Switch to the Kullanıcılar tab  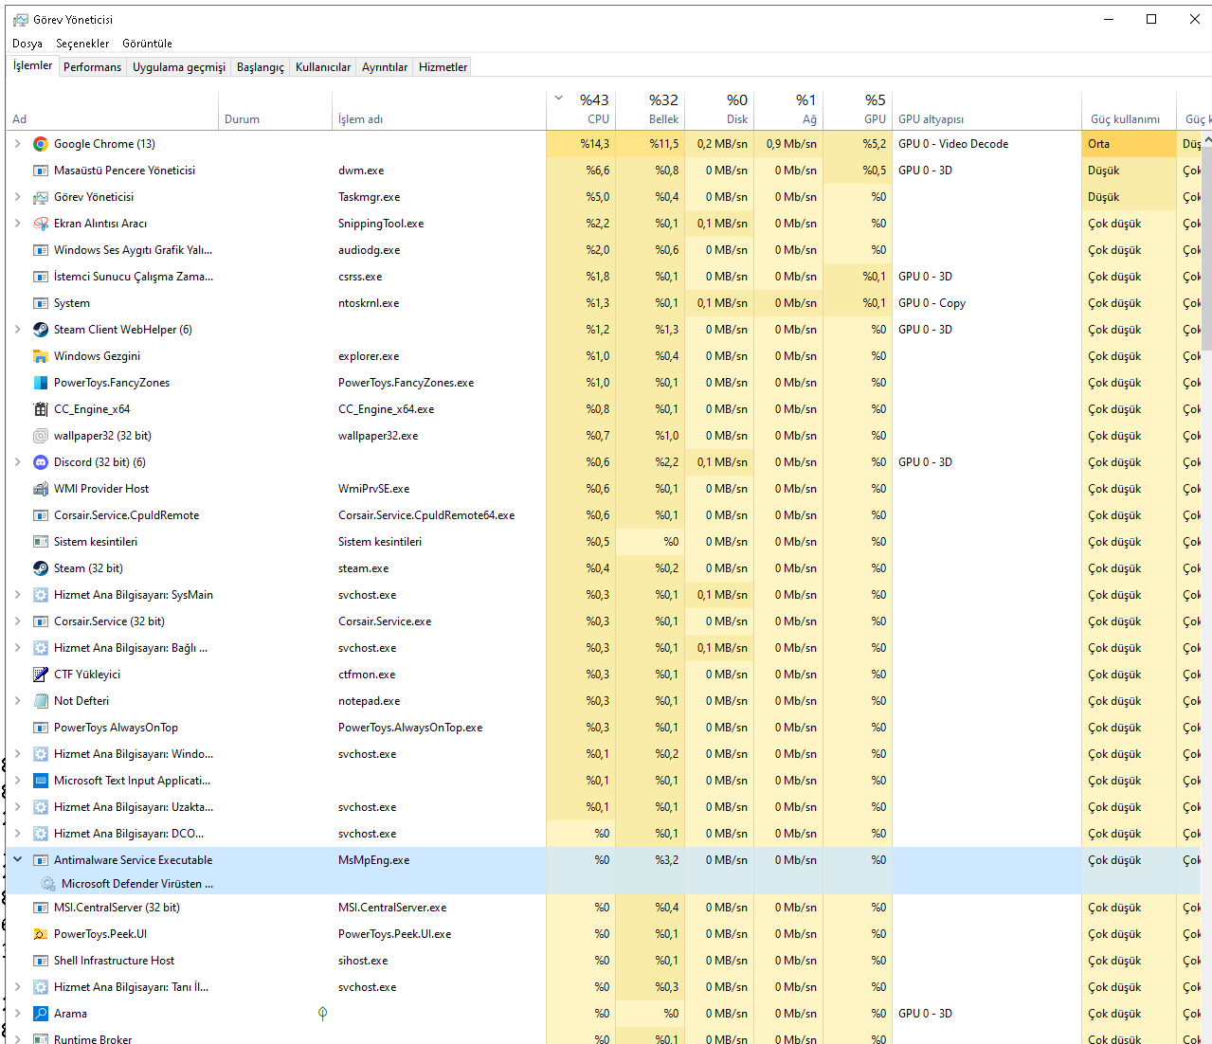[323, 67]
